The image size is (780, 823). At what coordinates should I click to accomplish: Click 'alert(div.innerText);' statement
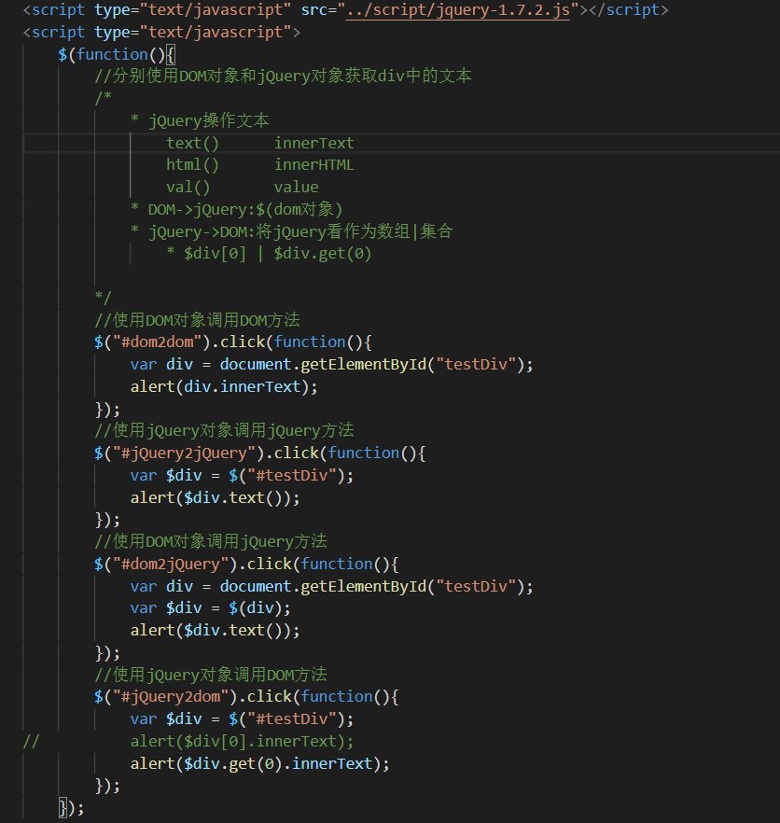(x=224, y=387)
